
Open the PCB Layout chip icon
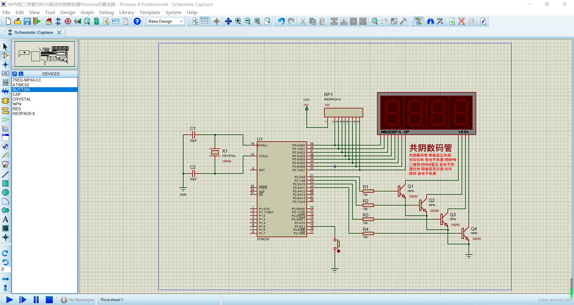(x=68, y=21)
